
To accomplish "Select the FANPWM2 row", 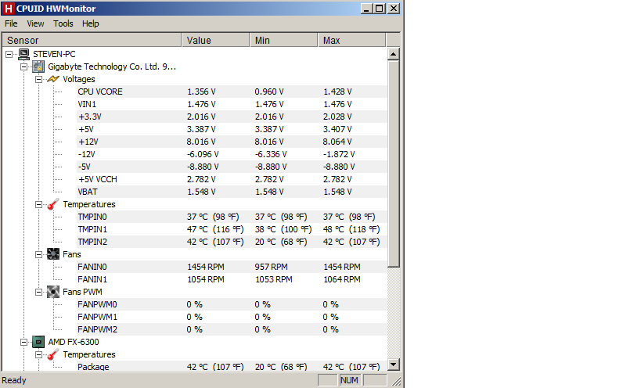I will pos(232,329).
